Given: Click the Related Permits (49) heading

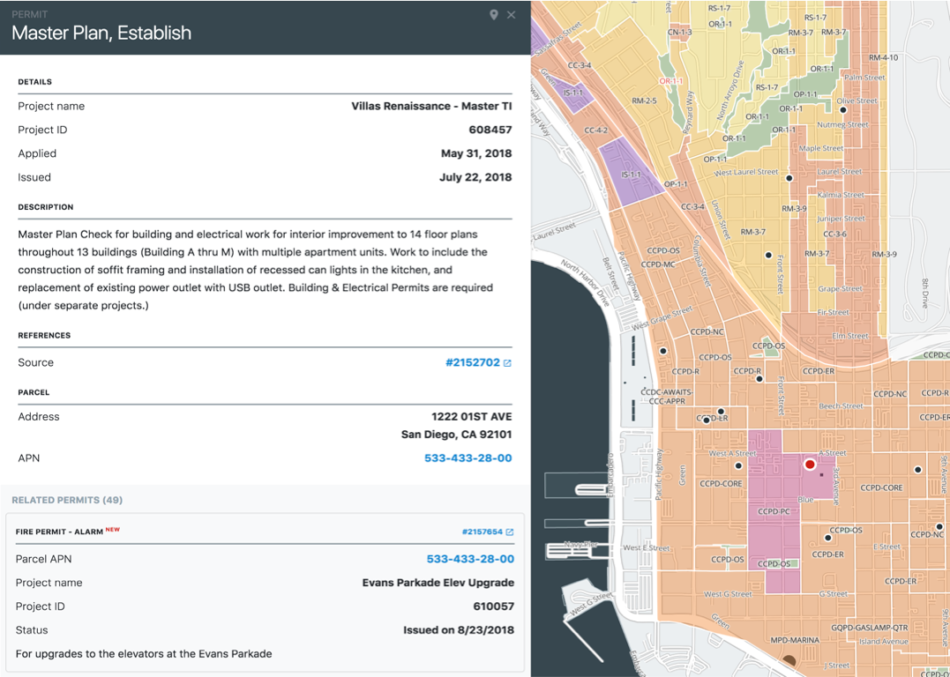Looking at the screenshot, I should (67, 500).
